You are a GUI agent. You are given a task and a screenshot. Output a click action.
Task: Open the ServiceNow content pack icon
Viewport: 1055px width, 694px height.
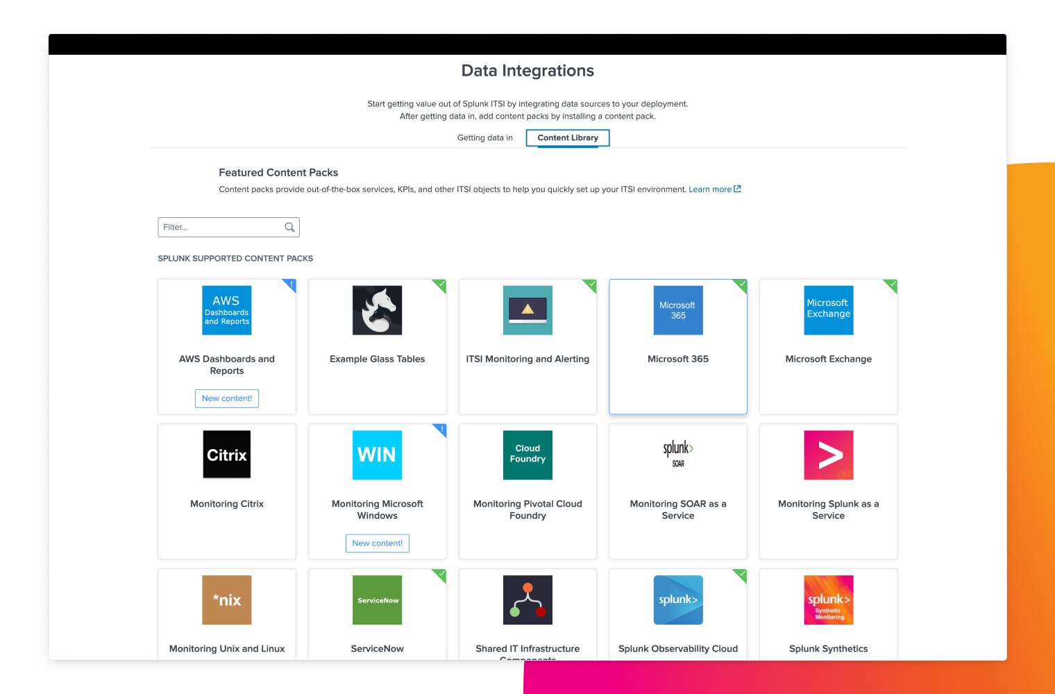coord(377,600)
